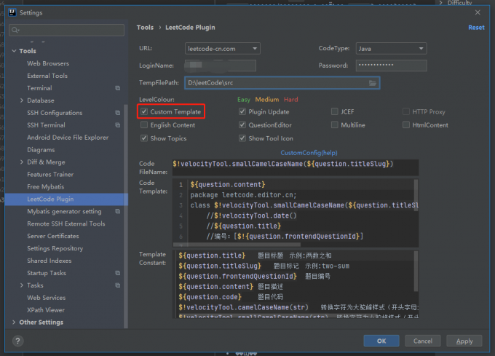This screenshot has height=356, width=495.
Task: Click the Easy level colour label
Action: [x=244, y=100]
